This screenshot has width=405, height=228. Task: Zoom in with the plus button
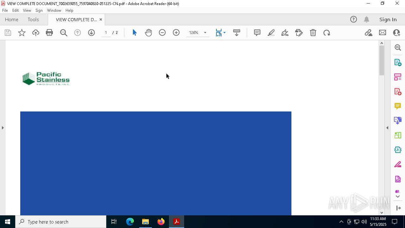coord(176,33)
